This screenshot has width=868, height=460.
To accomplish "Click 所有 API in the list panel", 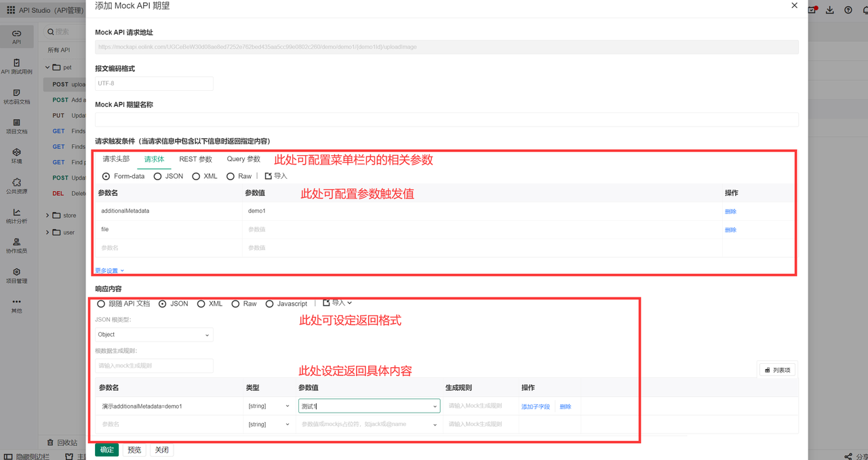I will (59, 50).
